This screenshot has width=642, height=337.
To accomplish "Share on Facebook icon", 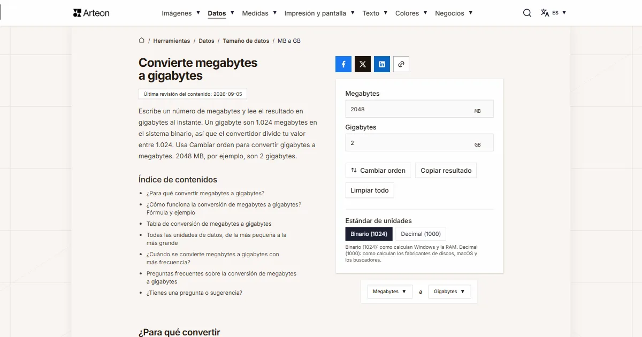I will pos(343,64).
